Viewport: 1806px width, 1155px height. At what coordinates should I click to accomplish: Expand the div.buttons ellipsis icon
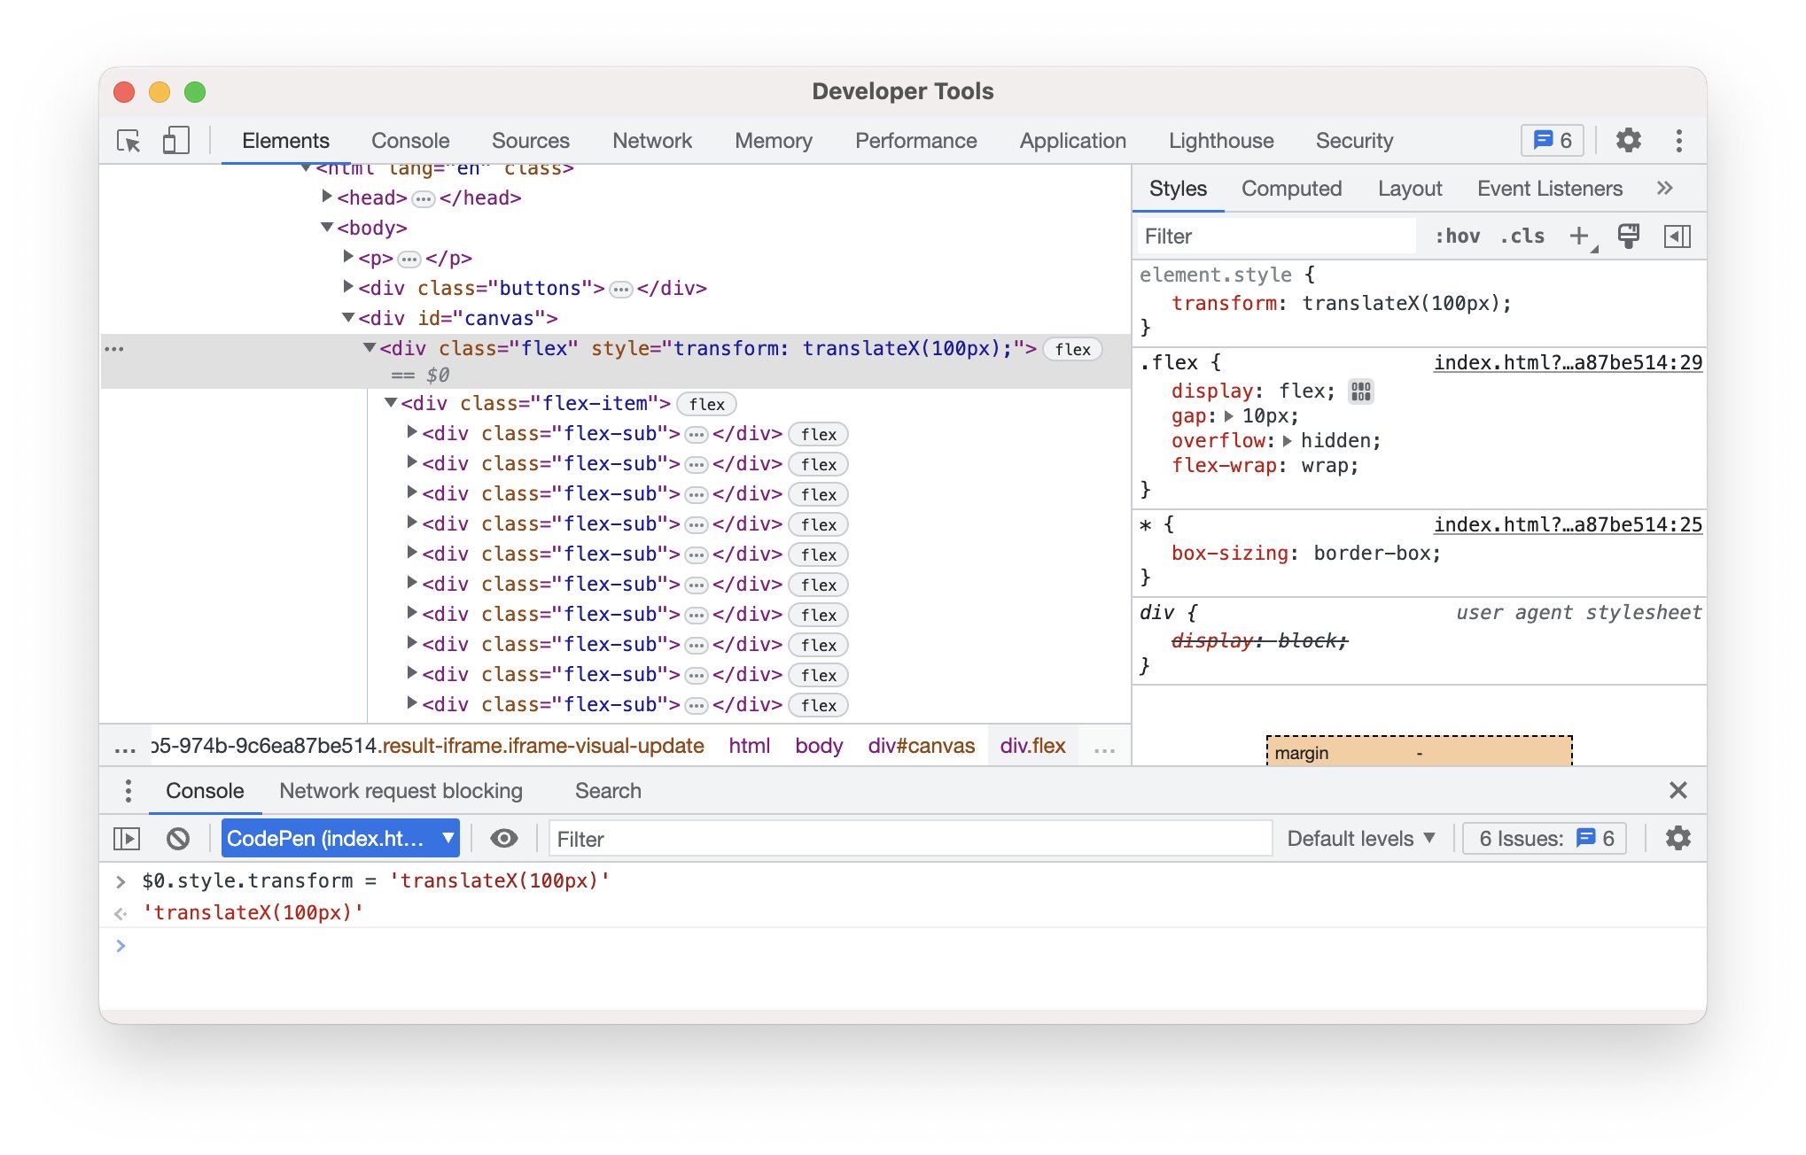tap(621, 290)
